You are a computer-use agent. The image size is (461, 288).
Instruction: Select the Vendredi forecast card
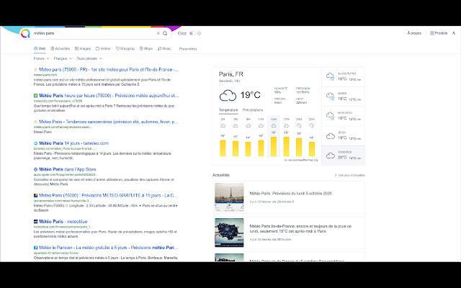click(344, 155)
